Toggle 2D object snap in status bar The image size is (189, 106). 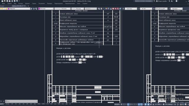[x=141, y=105]
